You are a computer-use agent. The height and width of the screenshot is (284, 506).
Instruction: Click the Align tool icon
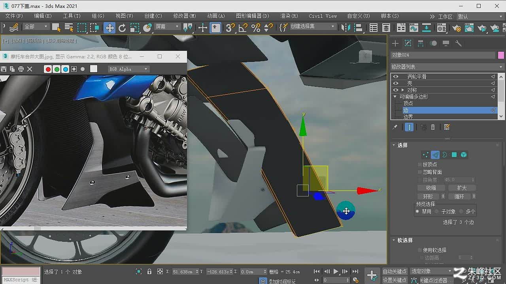[359, 27]
